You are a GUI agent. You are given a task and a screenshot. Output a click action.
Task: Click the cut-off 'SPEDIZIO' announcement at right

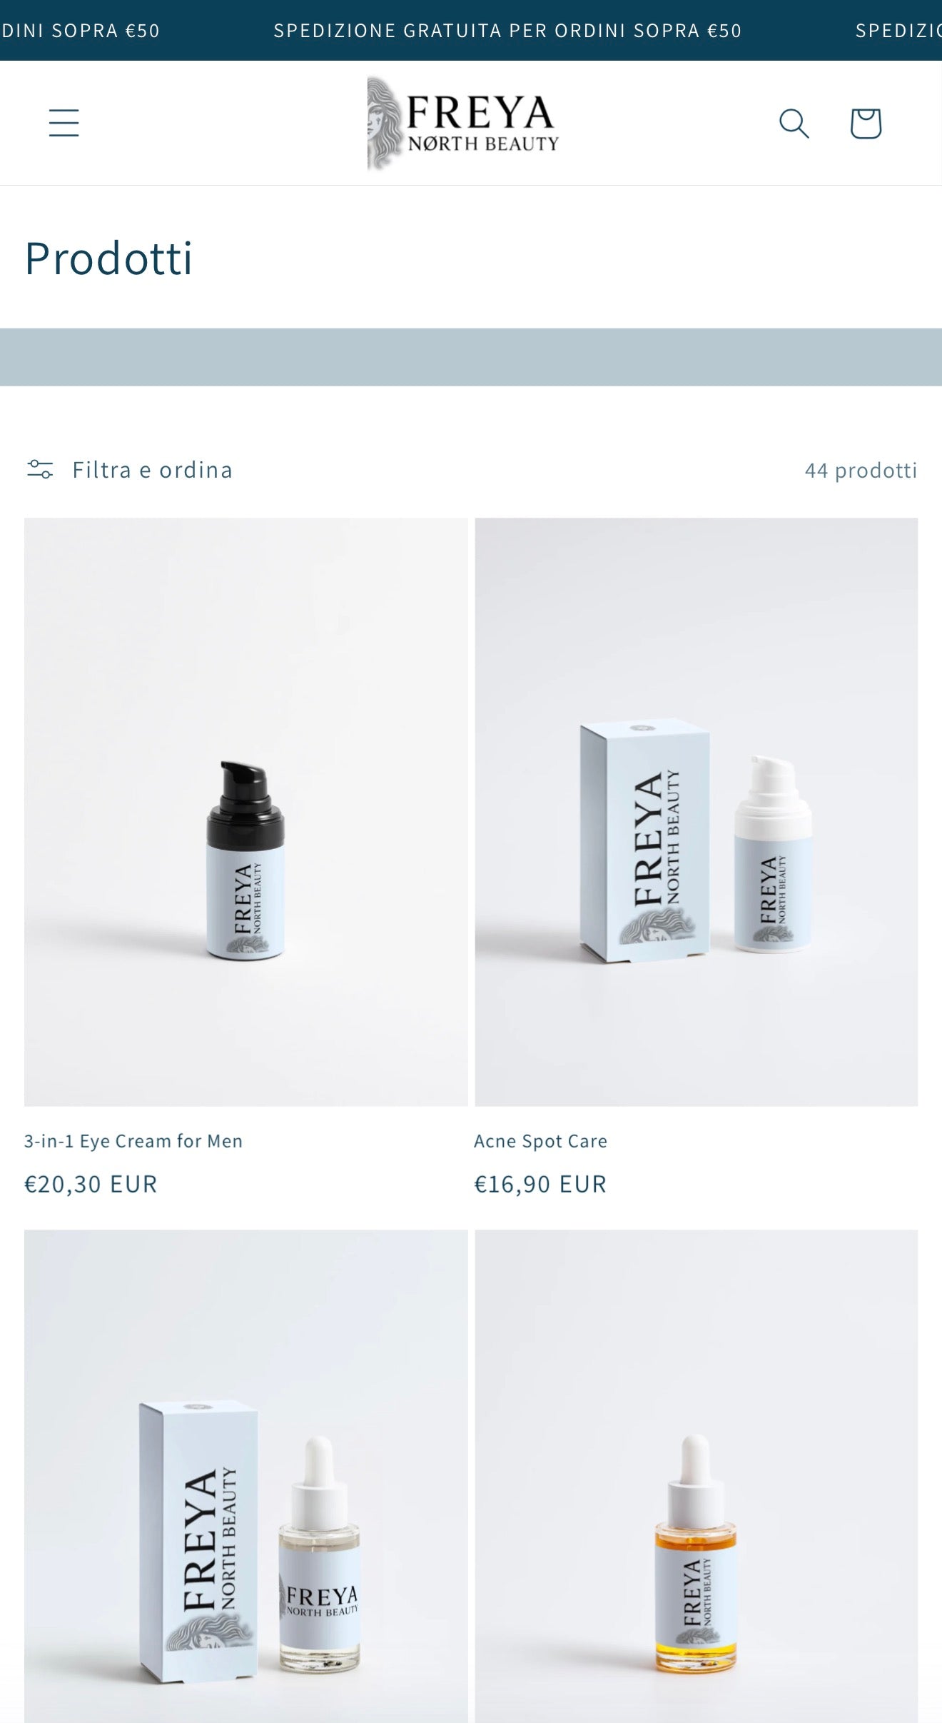pos(898,30)
